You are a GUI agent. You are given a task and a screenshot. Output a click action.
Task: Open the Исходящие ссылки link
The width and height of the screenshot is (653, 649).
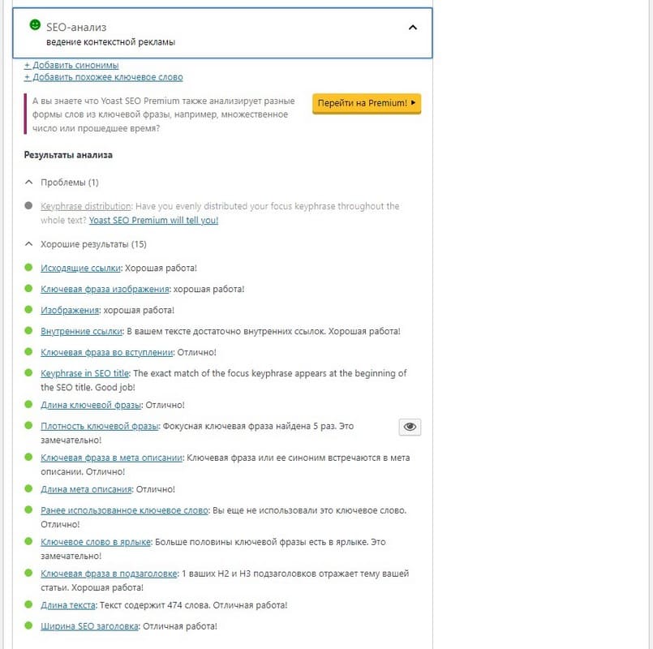(x=81, y=269)
